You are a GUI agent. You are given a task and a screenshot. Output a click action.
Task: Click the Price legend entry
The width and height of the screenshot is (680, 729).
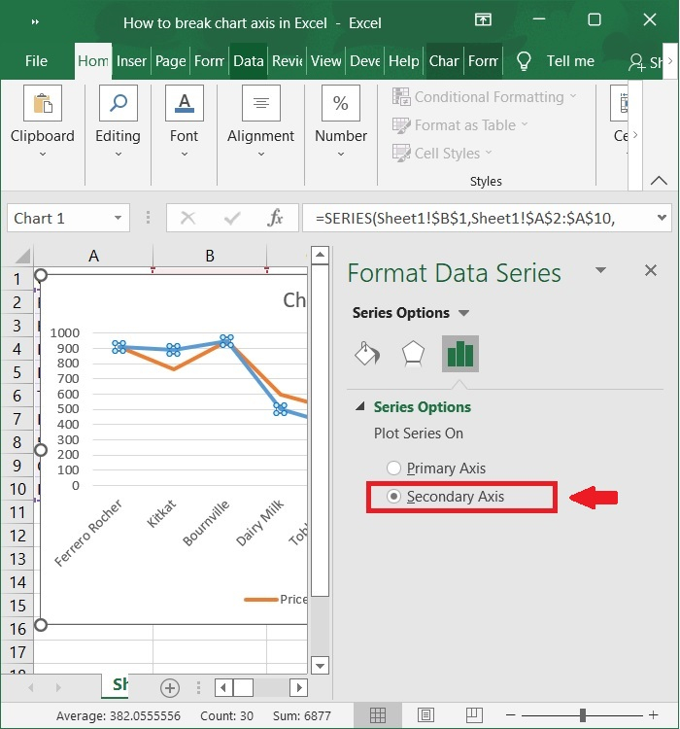click(x=276, y=600)
